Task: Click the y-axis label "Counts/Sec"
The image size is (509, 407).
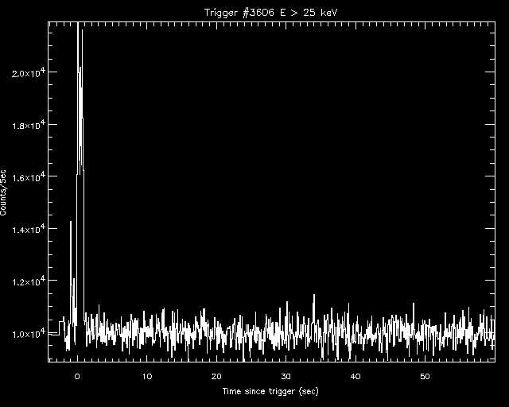Action: click(3, 193)
